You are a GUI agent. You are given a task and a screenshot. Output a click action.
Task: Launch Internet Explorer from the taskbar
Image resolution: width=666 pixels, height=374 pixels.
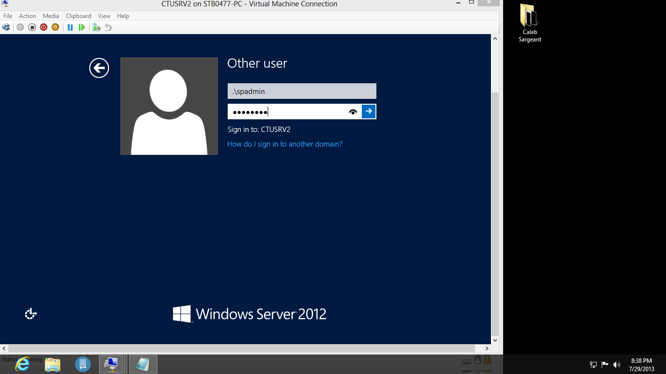coord(22,364)
